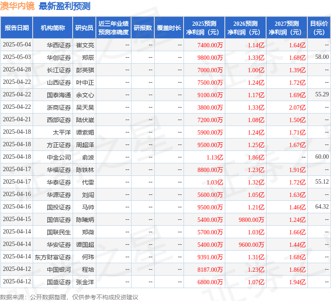This screenshot has width=331, height=301.
Task: Click analyst name 郑辰
Action: 88,58
